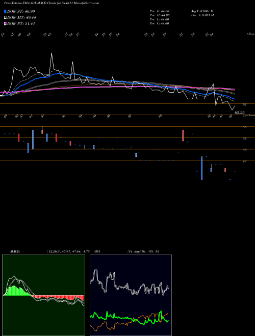Viewport: 255px width, 336px height.
Task: Click the white DOW MT legend swatch
Action: tap(5, 18)
